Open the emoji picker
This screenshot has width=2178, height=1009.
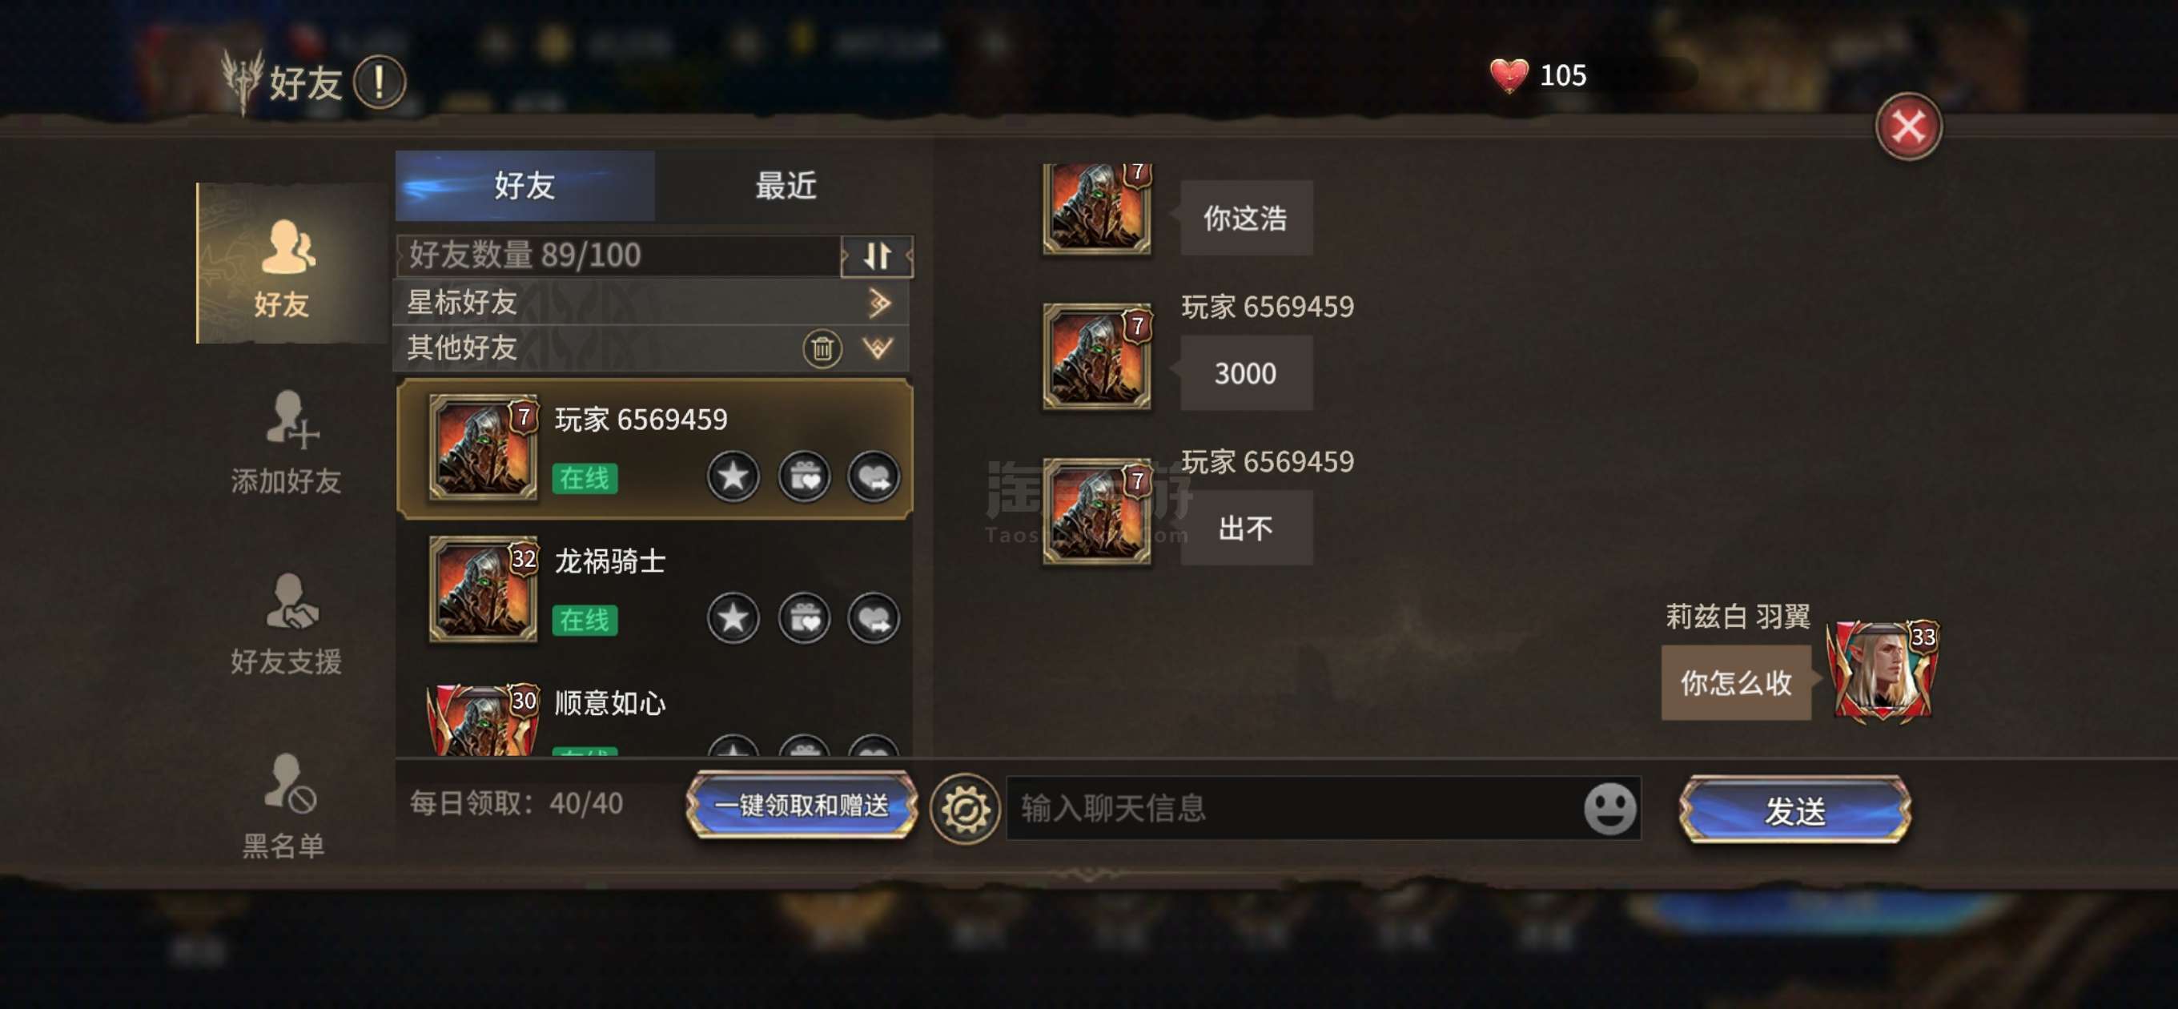(1609, 809)
